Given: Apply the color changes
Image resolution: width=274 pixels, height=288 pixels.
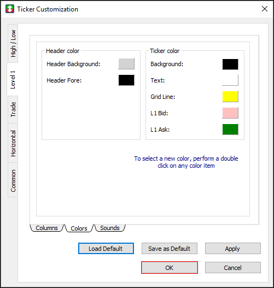Looking at the screenshot, I should pyautogui.click(x=233, y=249).
